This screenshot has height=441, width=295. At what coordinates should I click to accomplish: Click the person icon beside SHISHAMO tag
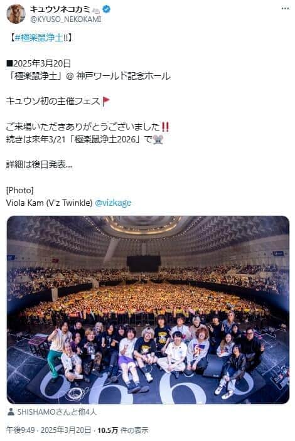pos(11,412)
